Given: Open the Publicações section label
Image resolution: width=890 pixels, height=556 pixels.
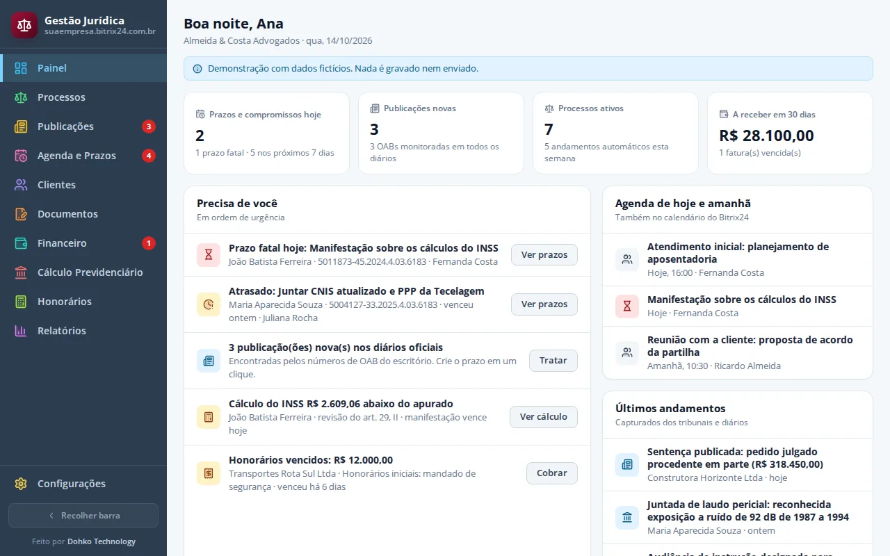Looking at the screenshot, I should [65, 126].
